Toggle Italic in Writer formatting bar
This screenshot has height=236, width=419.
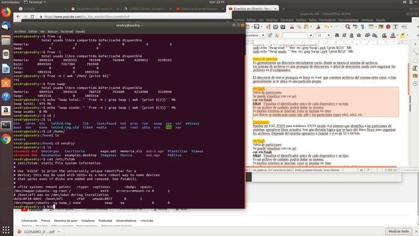(344, 35)
